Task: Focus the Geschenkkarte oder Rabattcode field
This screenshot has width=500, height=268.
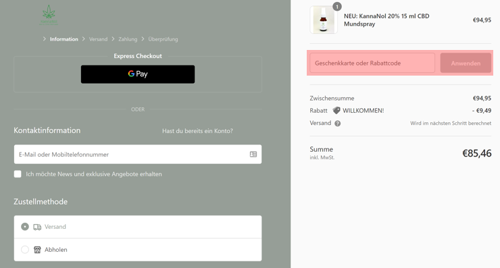Action: point(372,63)
